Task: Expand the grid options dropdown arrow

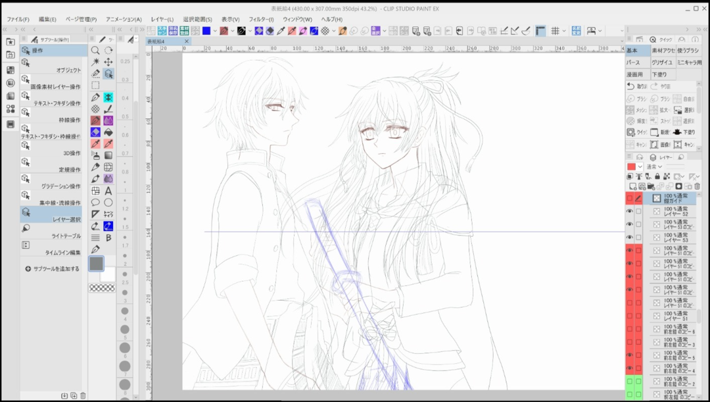Action: point(565,31)
